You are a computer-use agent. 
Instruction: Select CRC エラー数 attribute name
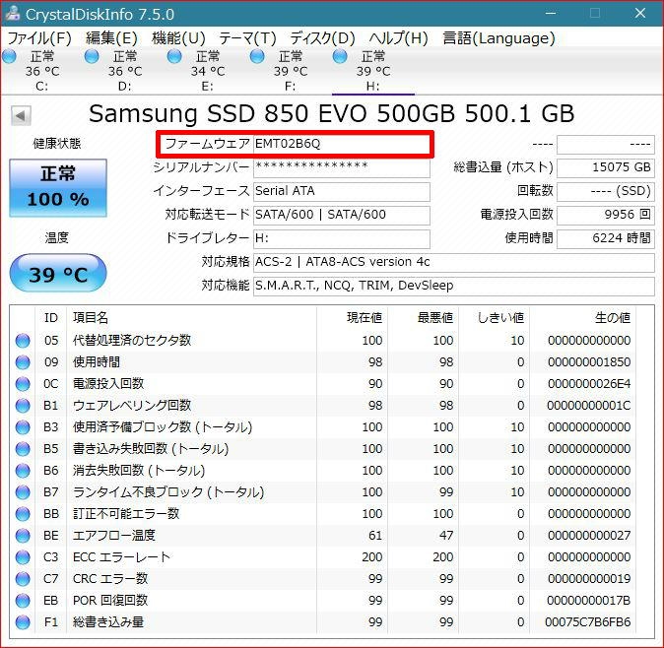click(x=110, y=579)
